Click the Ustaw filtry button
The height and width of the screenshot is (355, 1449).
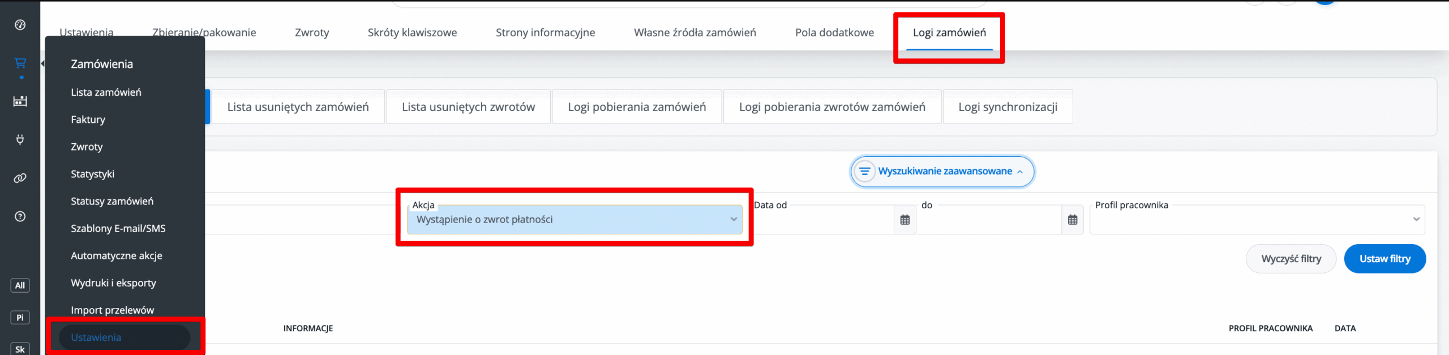click(x=1384, y=259)
